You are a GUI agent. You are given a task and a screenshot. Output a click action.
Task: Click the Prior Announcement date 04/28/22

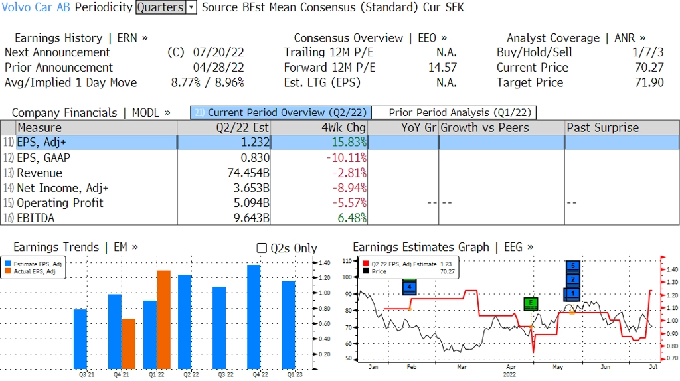tap(218, 68)
